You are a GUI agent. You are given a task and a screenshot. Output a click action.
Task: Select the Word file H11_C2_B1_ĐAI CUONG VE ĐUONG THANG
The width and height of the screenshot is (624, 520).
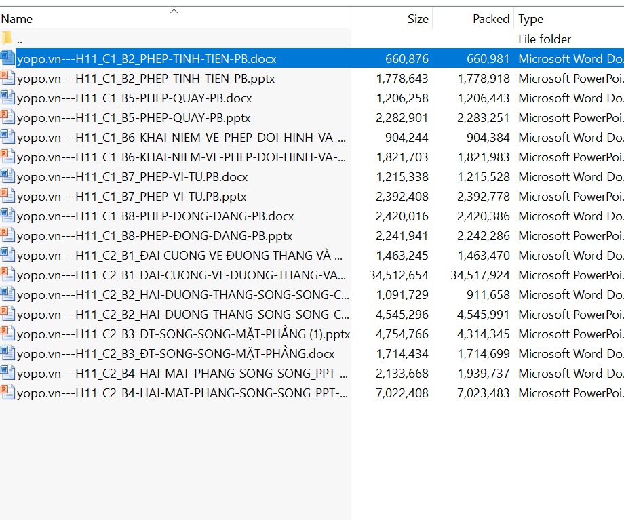(x=180, y=256)
